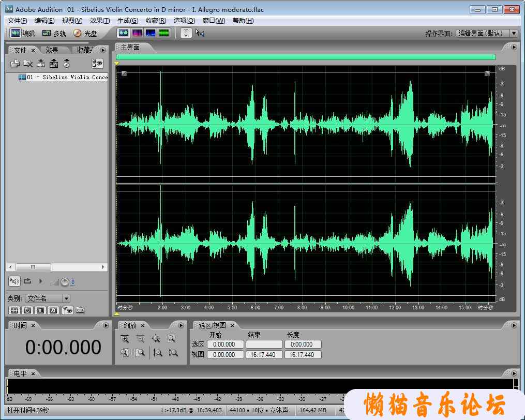
Task: Close the 文件 panel tab
Action: 33,50
